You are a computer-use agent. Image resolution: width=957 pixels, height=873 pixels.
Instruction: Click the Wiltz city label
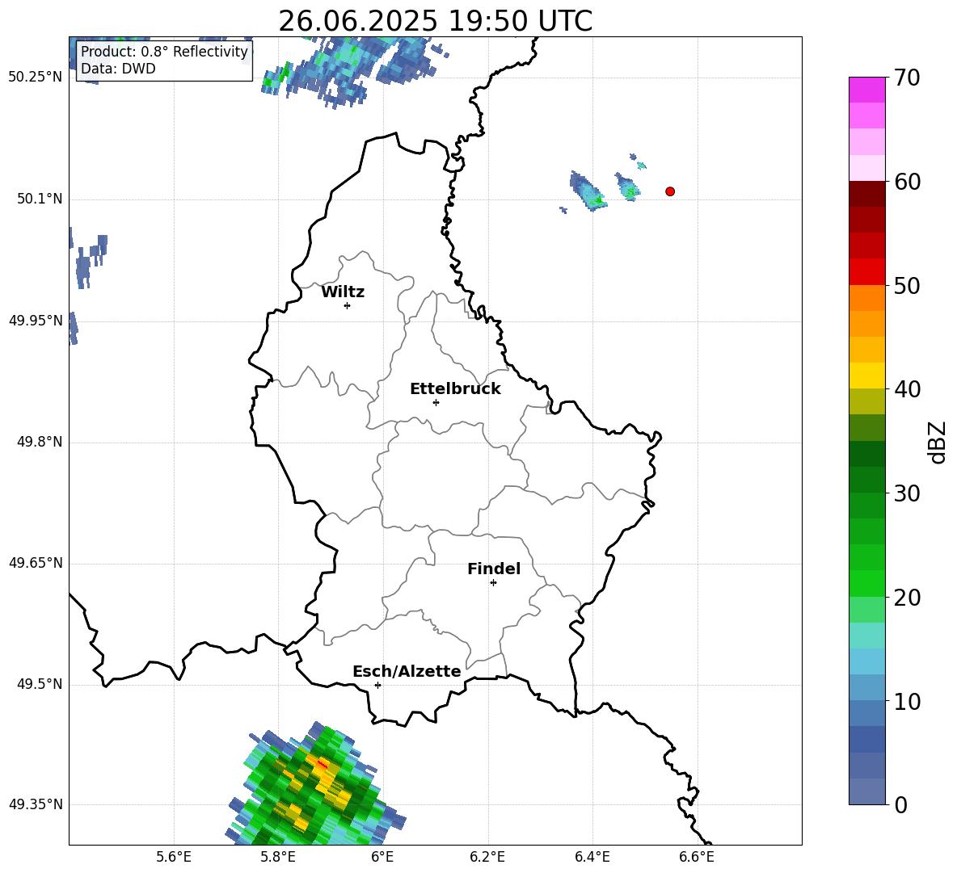[x=343, y=292]
